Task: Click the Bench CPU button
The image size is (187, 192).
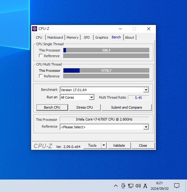Action: point(52,107)
